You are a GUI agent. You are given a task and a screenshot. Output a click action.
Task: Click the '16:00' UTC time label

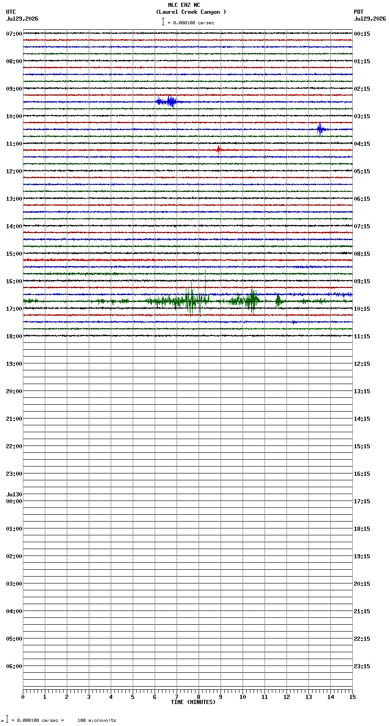point(14,281)
